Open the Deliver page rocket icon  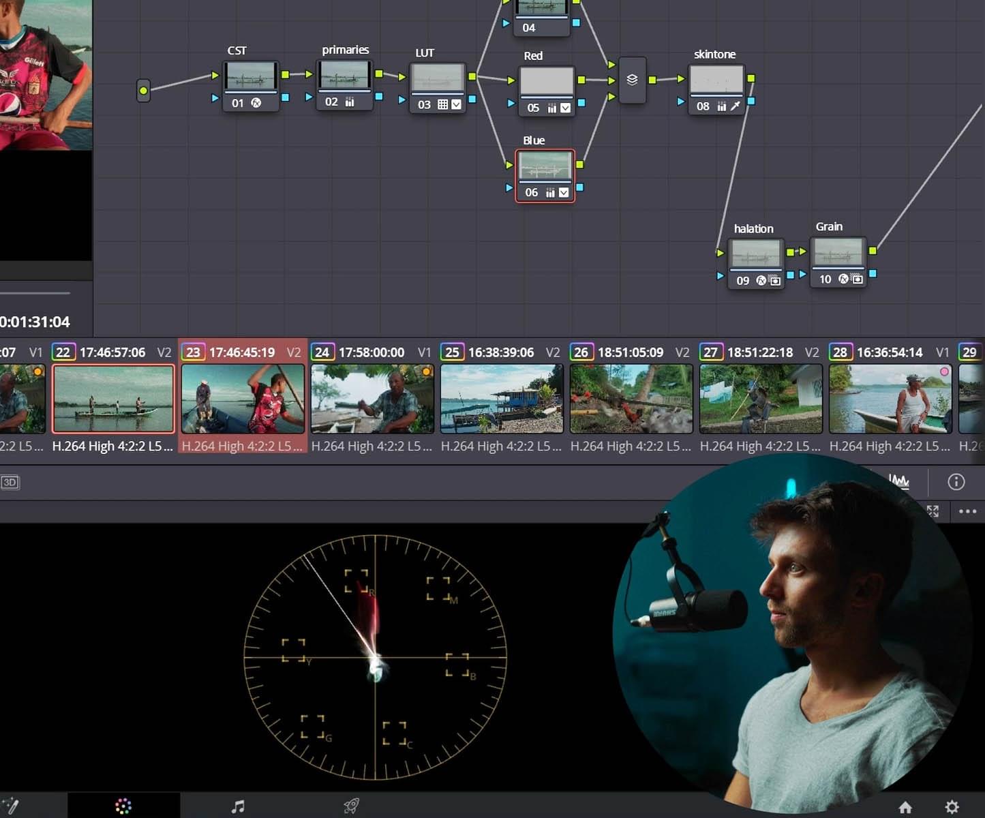click(x=351, y=806)
